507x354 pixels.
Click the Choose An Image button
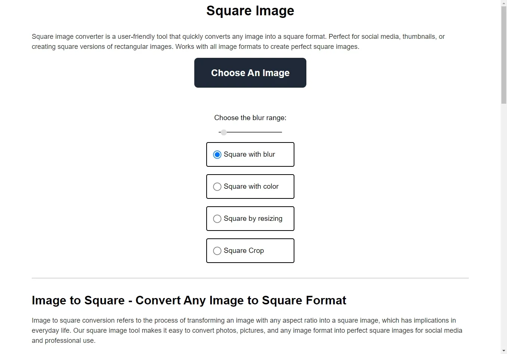tap(250, 73)
